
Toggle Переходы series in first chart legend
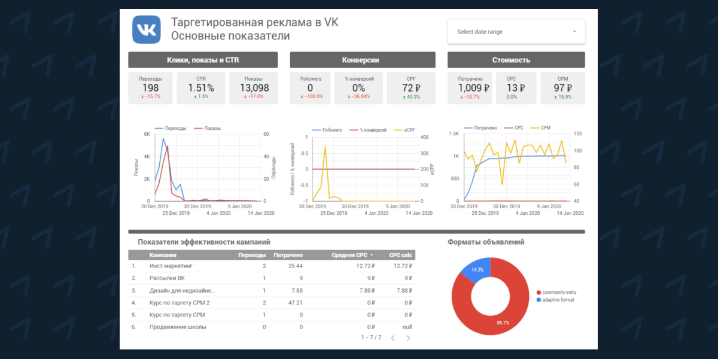[171, 128]
